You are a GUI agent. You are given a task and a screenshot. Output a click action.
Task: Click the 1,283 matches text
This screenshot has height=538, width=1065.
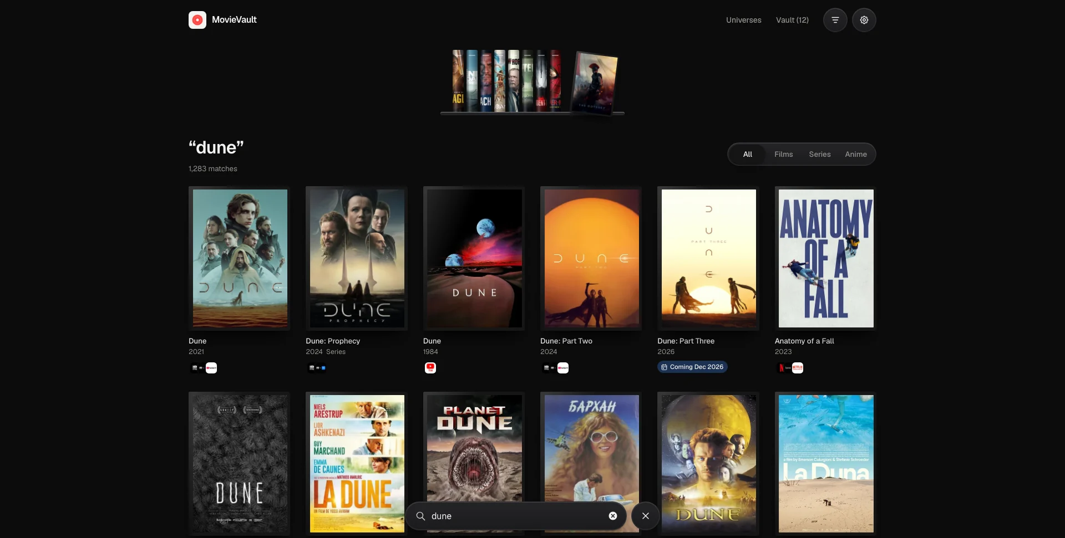pos(212,169)
